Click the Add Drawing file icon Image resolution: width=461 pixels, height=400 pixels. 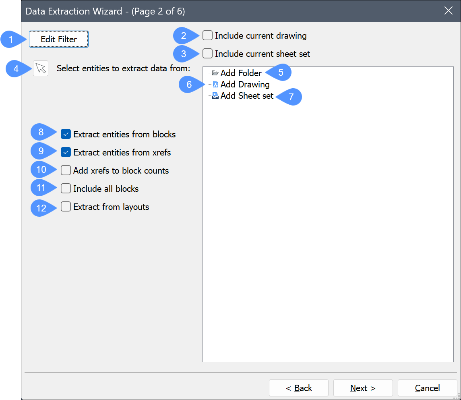(x=215, y=85)
